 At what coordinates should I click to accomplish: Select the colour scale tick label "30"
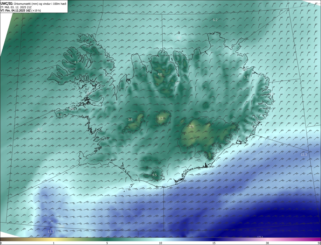click(x=267, y=243)
